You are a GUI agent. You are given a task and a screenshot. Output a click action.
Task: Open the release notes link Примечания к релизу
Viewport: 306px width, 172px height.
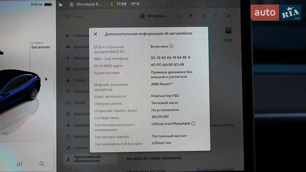pyautogui.click(x=215, y=169)
